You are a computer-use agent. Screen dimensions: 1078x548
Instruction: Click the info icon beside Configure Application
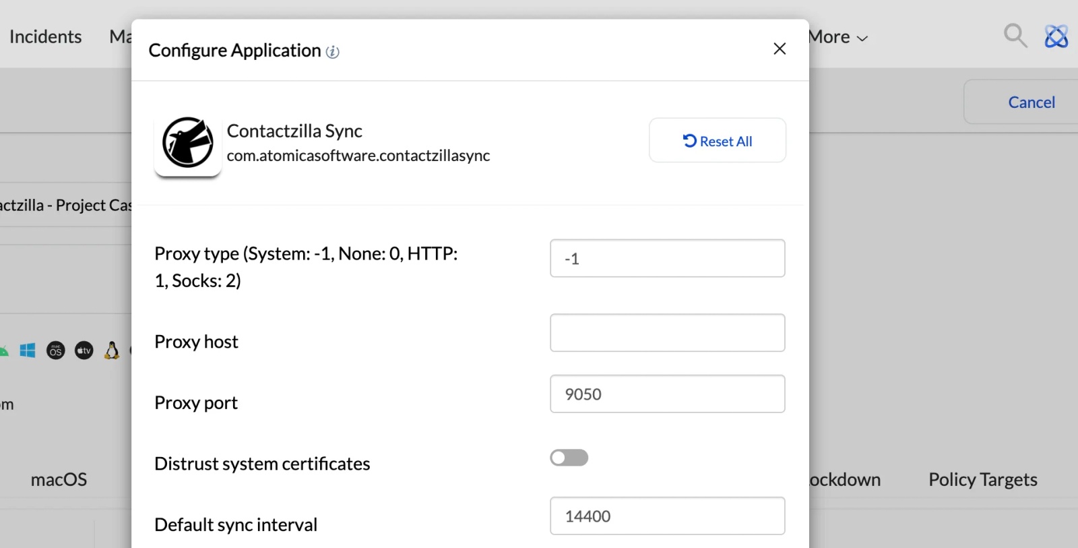[332, 52]
